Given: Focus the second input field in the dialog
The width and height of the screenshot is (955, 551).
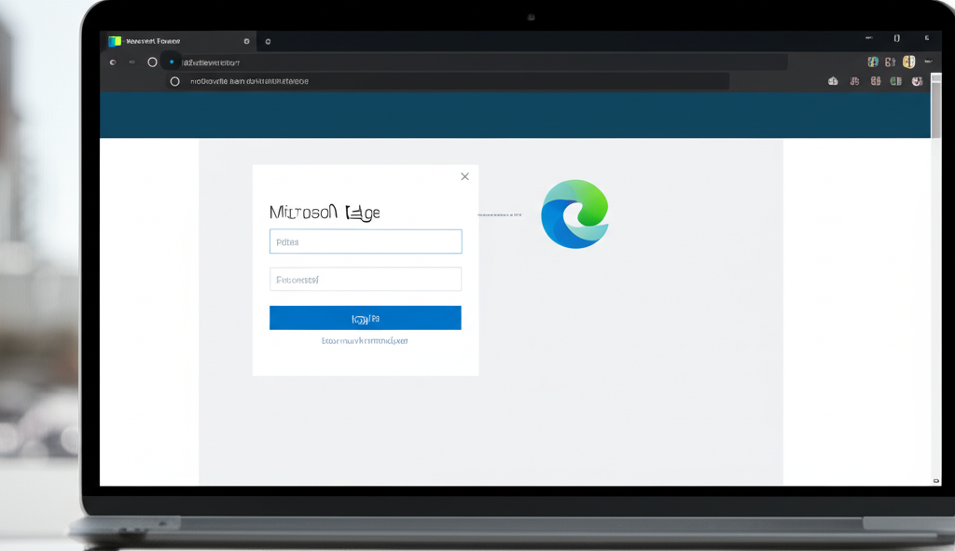Looking at the screenshot, I should click(x=366, y=279).
